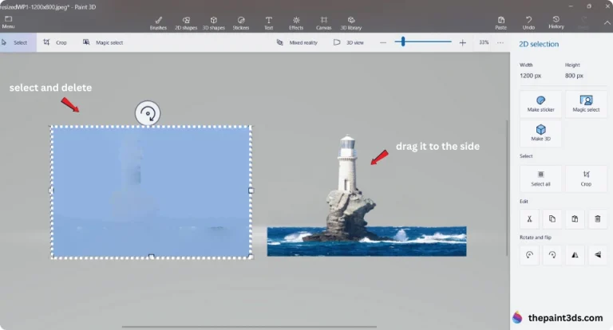Viewport: 613px width, 330px height.
Task: Open the 2D shapes tab
Action: pos(186,23)
